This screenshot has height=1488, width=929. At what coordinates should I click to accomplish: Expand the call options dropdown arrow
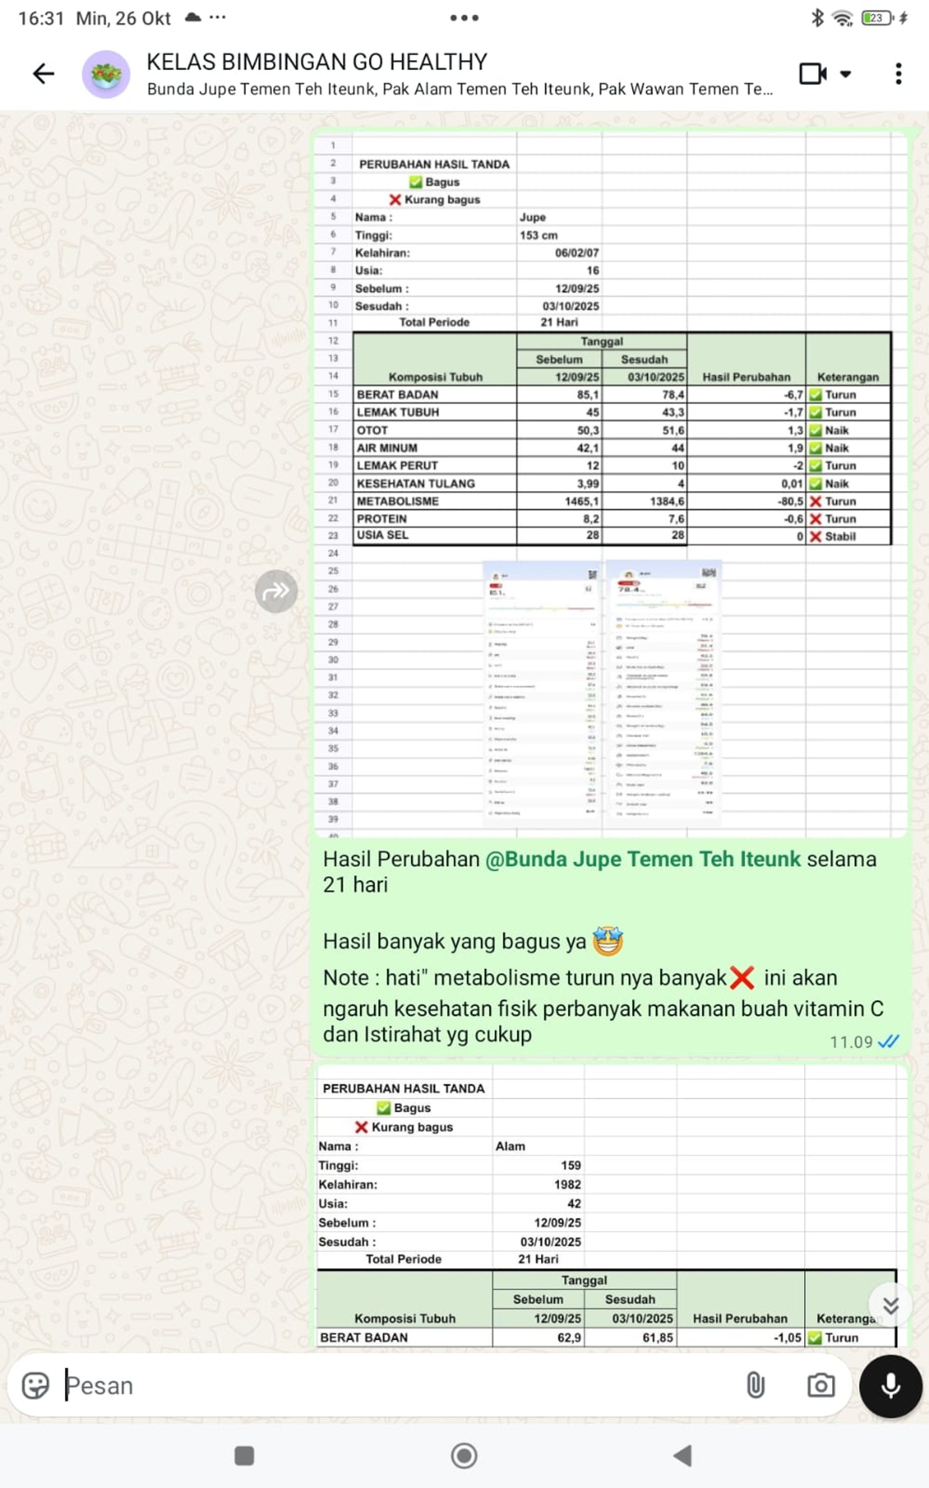click(x=846, y=75)
